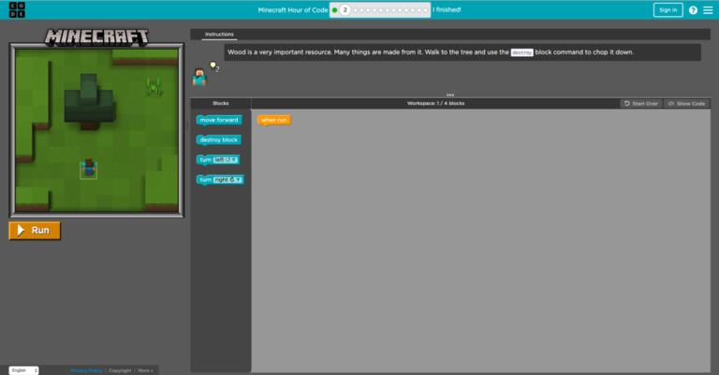
Task: Select the destroy block command
Action: pos(219,139)
